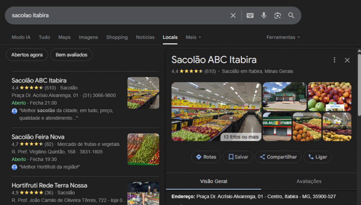Image resolution: width=361 pixels, height=205 pixels.
Task: Switch to the Avaliações tab
Action: pyautogui.click(x=309, y=181)
